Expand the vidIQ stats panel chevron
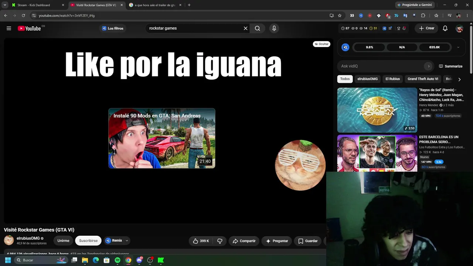Viewport: 473px width, 266px height. point(458,47)
